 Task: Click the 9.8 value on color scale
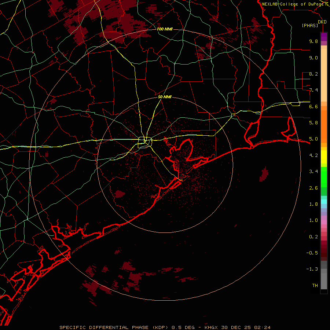pyautogui.click(x=313, y=41)
